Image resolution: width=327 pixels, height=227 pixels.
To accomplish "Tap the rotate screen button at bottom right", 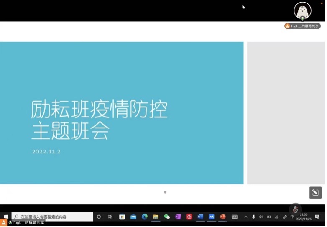I will 315,192.
